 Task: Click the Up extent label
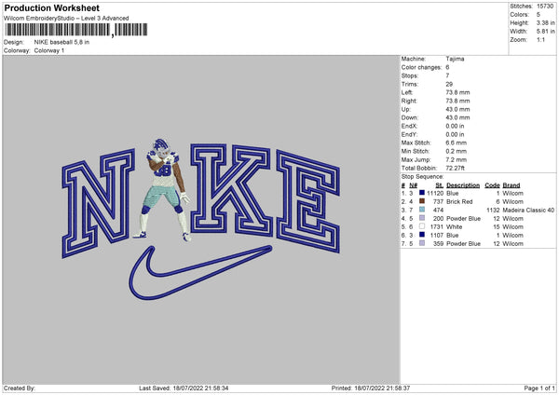pos(405,109)
